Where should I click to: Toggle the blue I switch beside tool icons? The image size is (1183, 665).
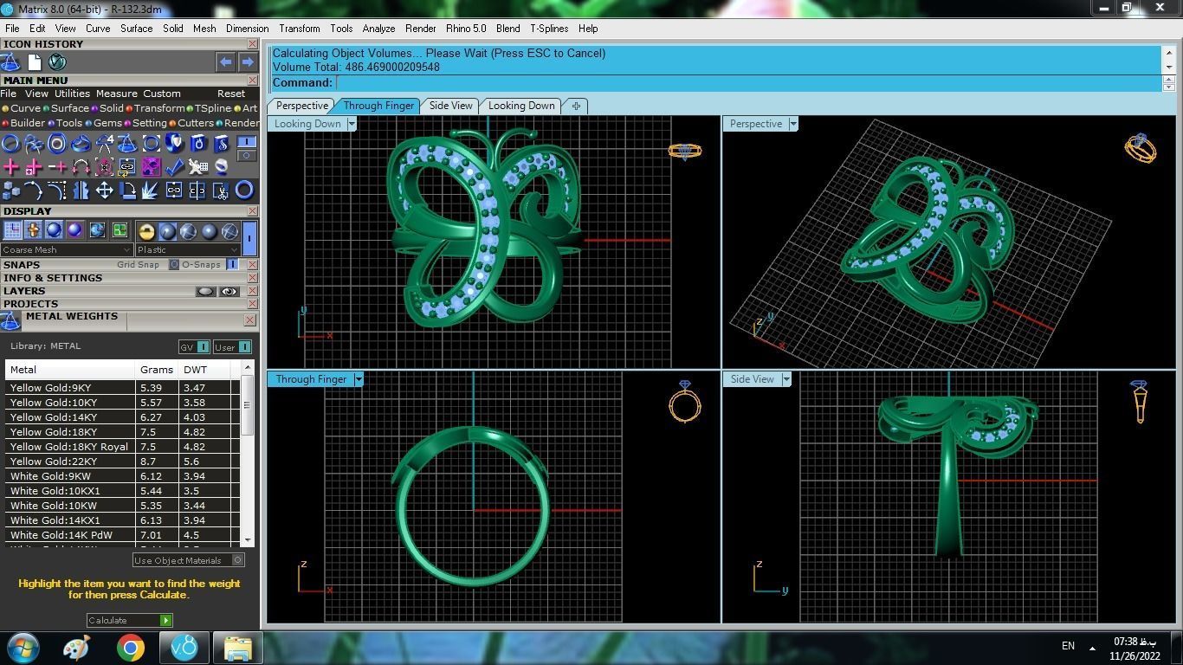(x=247, y=141)
